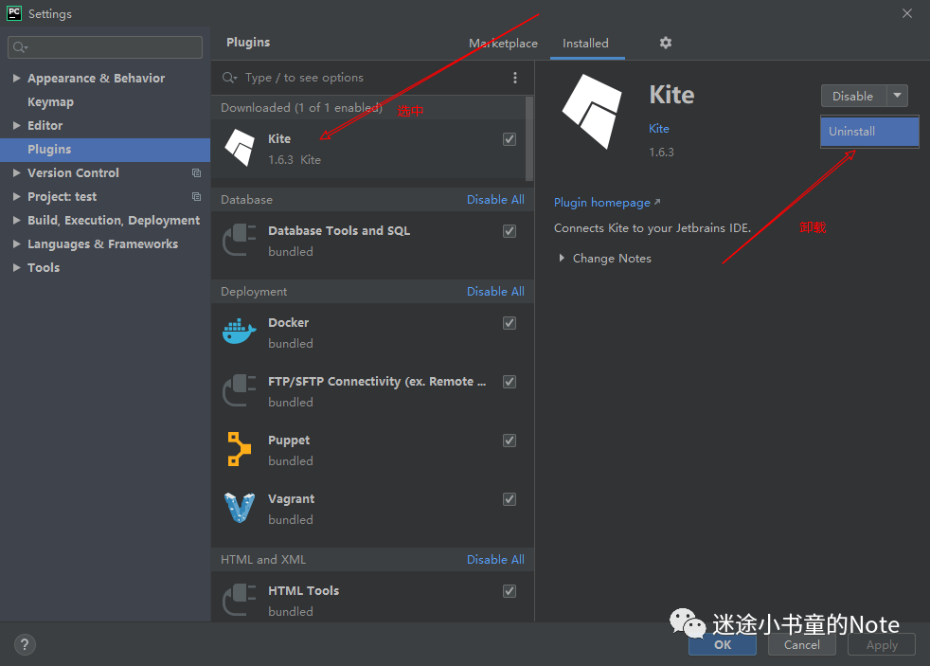
Task: Click the PyCharm logo in the title bar
Action: pyautogui.click(x=13, y=13)
